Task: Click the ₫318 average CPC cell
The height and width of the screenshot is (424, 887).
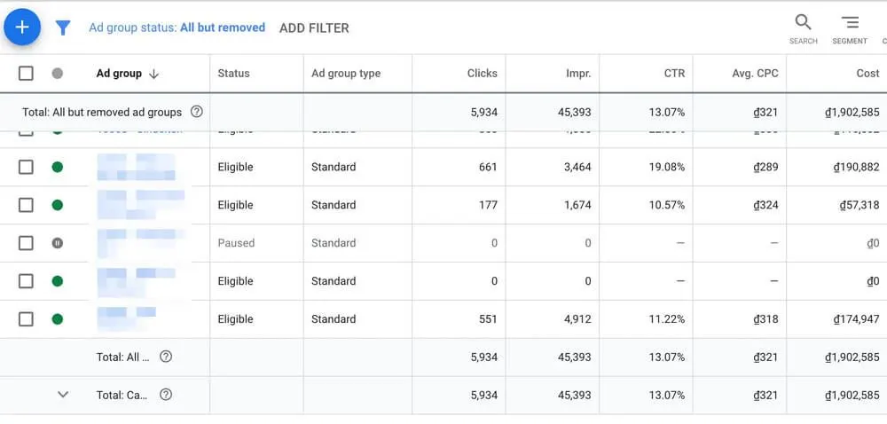Action: point(766,318)
